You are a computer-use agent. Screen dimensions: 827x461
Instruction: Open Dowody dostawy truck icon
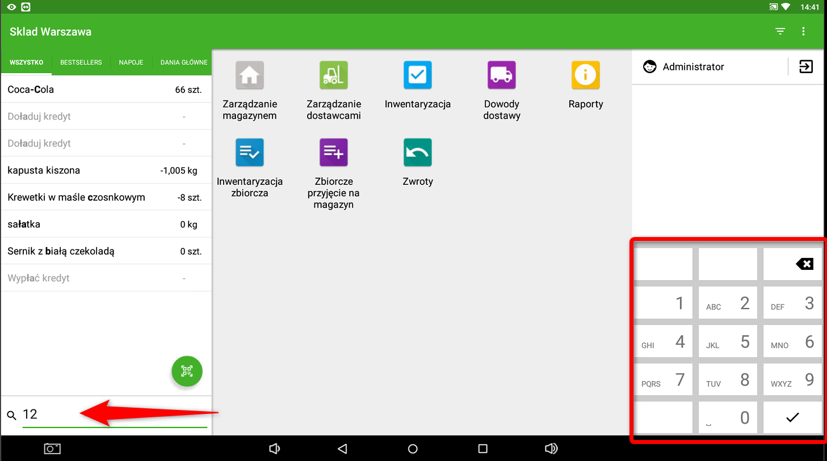(x=501, y=75)
